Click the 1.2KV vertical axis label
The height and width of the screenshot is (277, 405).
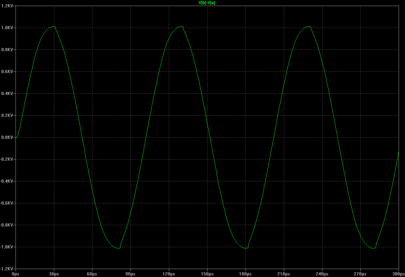pos(8,6)
